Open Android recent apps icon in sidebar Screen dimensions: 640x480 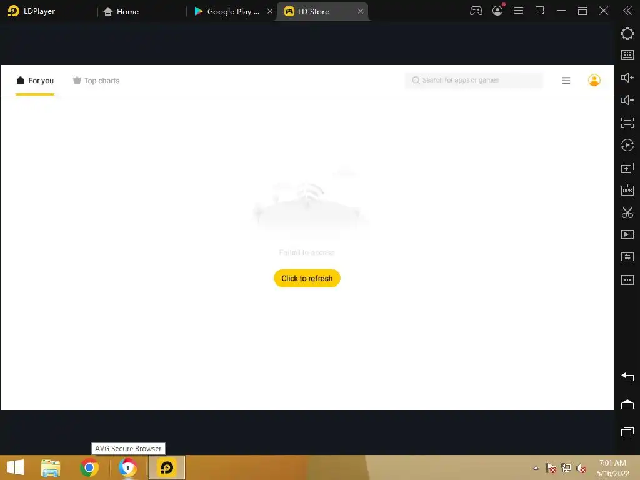627,432
